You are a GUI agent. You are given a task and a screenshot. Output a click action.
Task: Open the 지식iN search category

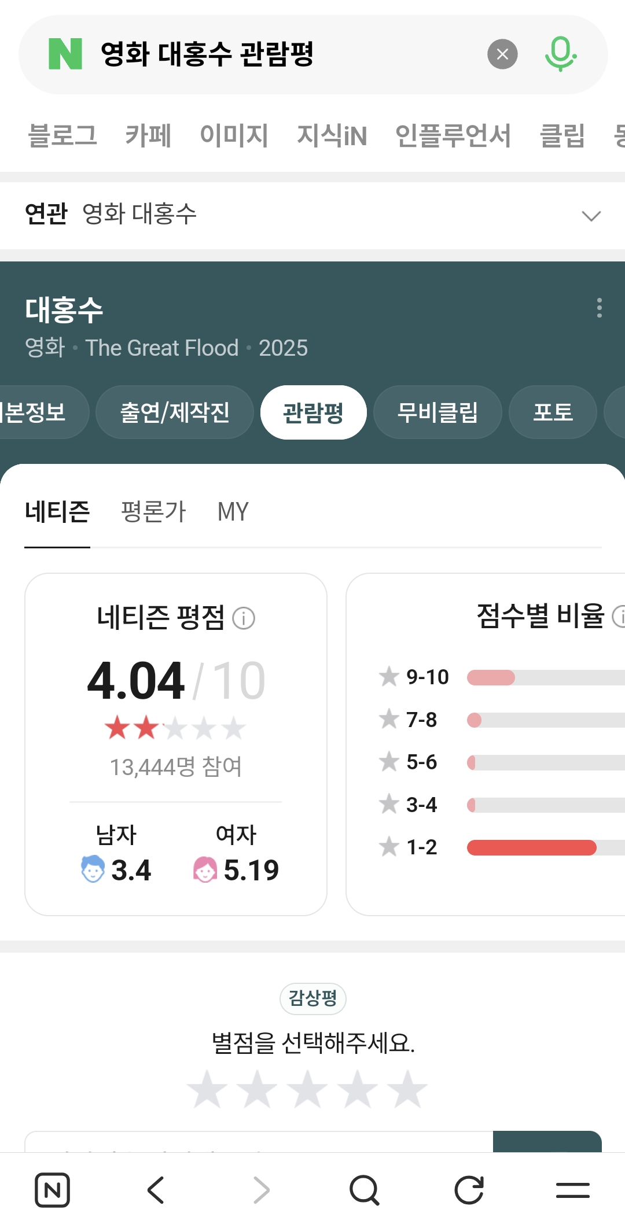332,136
